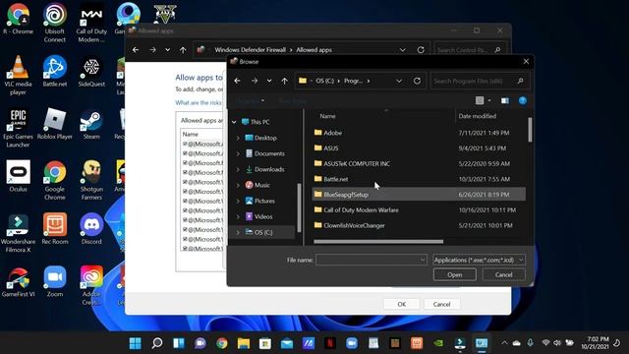This screenshot has height=354, width=629.
Task: Open Help in the Browse dialog
Action: point(522,100)
